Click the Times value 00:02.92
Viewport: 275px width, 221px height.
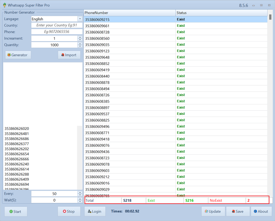[x=132, y=211]
